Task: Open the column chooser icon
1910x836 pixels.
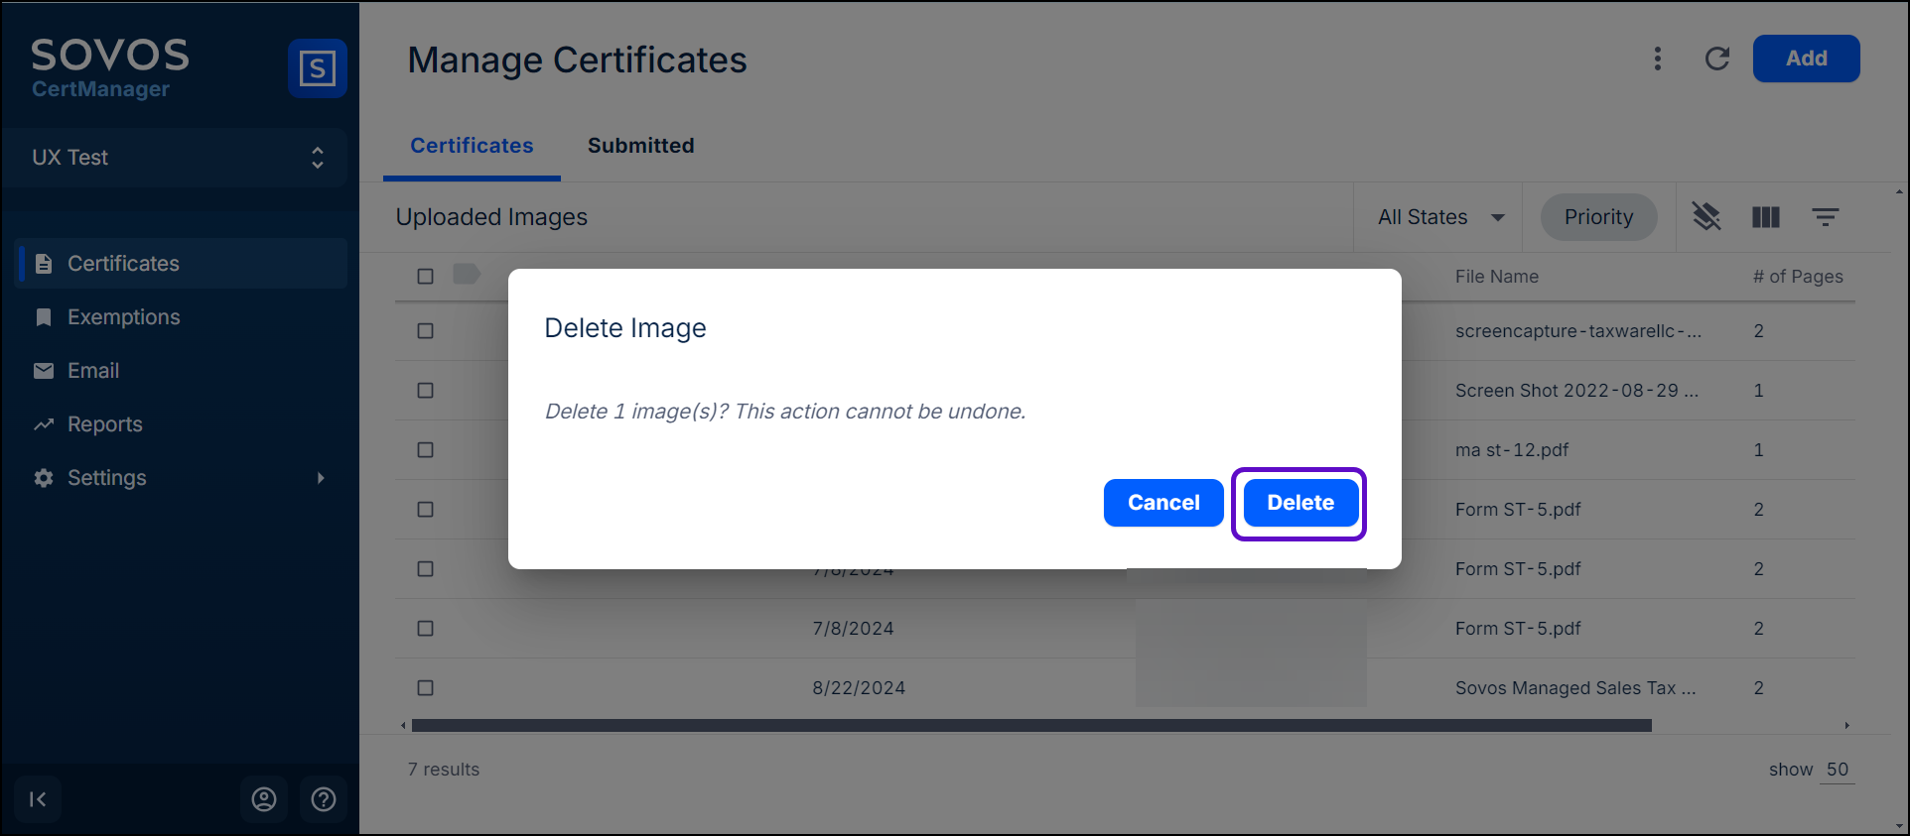Action: [x=1765, y=217]
